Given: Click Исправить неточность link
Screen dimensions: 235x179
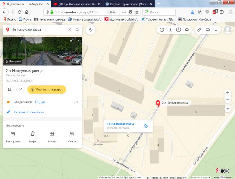Looking at the screenshot, I should click(x=29, y=112).
